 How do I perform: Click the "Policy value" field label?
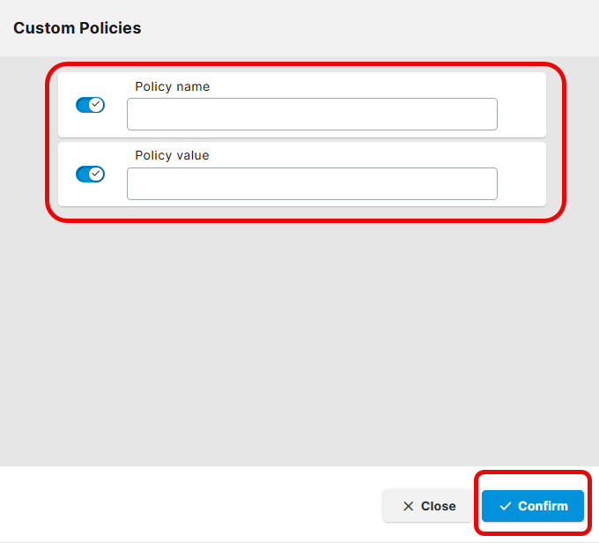click(x=173, y=155)
